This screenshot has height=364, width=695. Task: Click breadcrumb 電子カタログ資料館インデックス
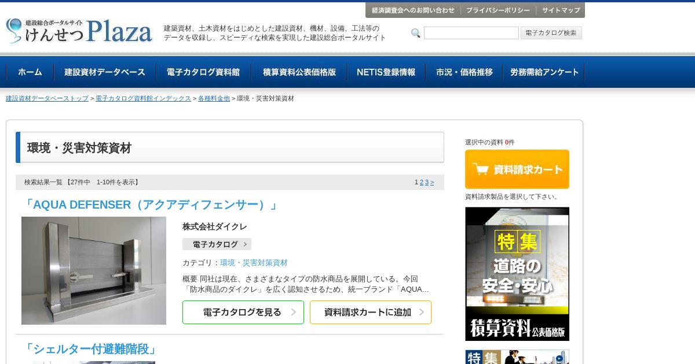pos(143,99)
